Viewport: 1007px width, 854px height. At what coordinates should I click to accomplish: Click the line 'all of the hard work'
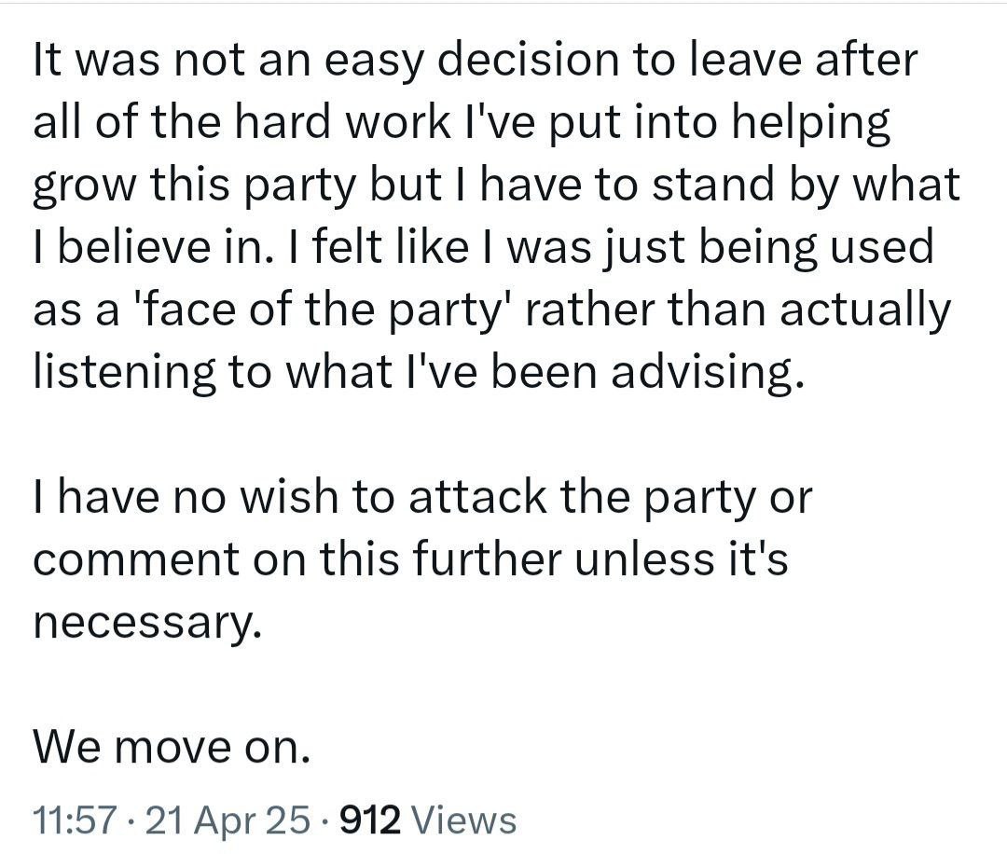pos(462,122)
